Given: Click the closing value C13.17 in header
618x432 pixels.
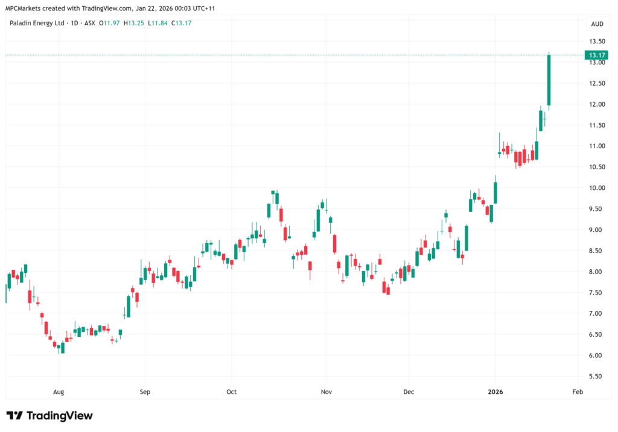Looking at the screenshot, I should 181,23.
